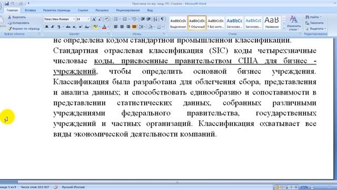Toggle subscript formatting
337x190 pixels.
74,27
